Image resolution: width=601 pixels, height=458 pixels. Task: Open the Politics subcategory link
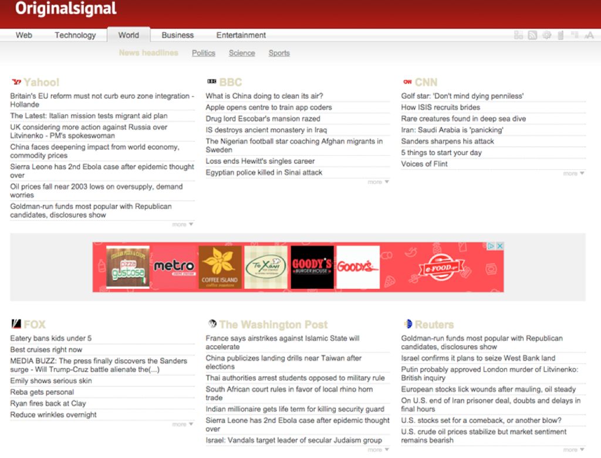[x=204, y=53]
